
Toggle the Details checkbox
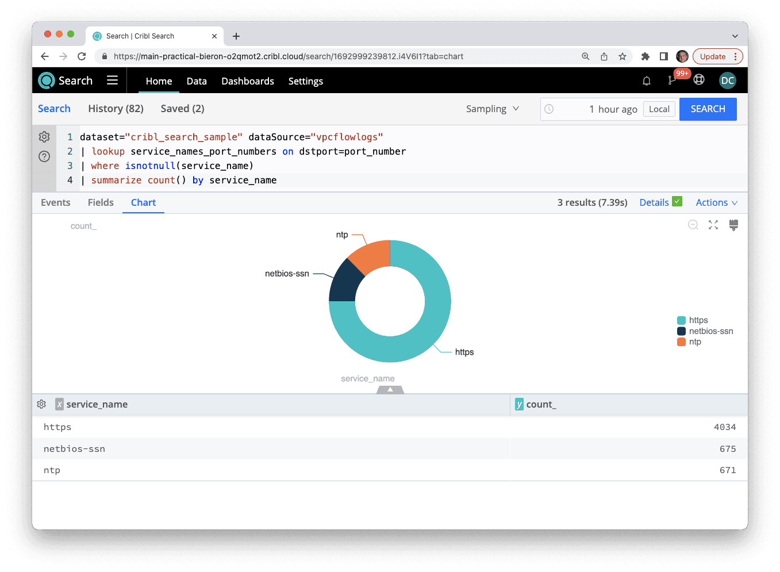677,202
